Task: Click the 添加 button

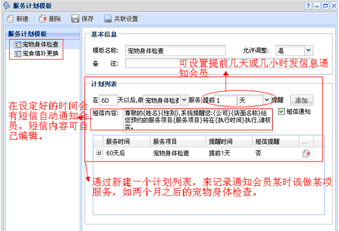Action: point(302,101)
